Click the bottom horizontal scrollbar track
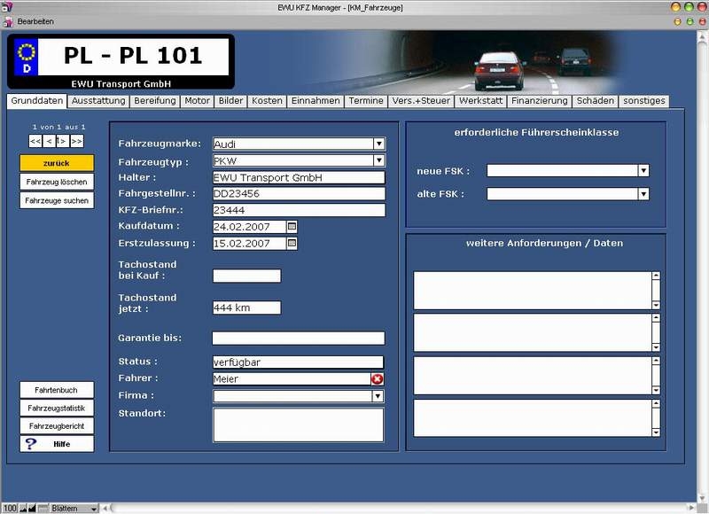 point(398,508)
